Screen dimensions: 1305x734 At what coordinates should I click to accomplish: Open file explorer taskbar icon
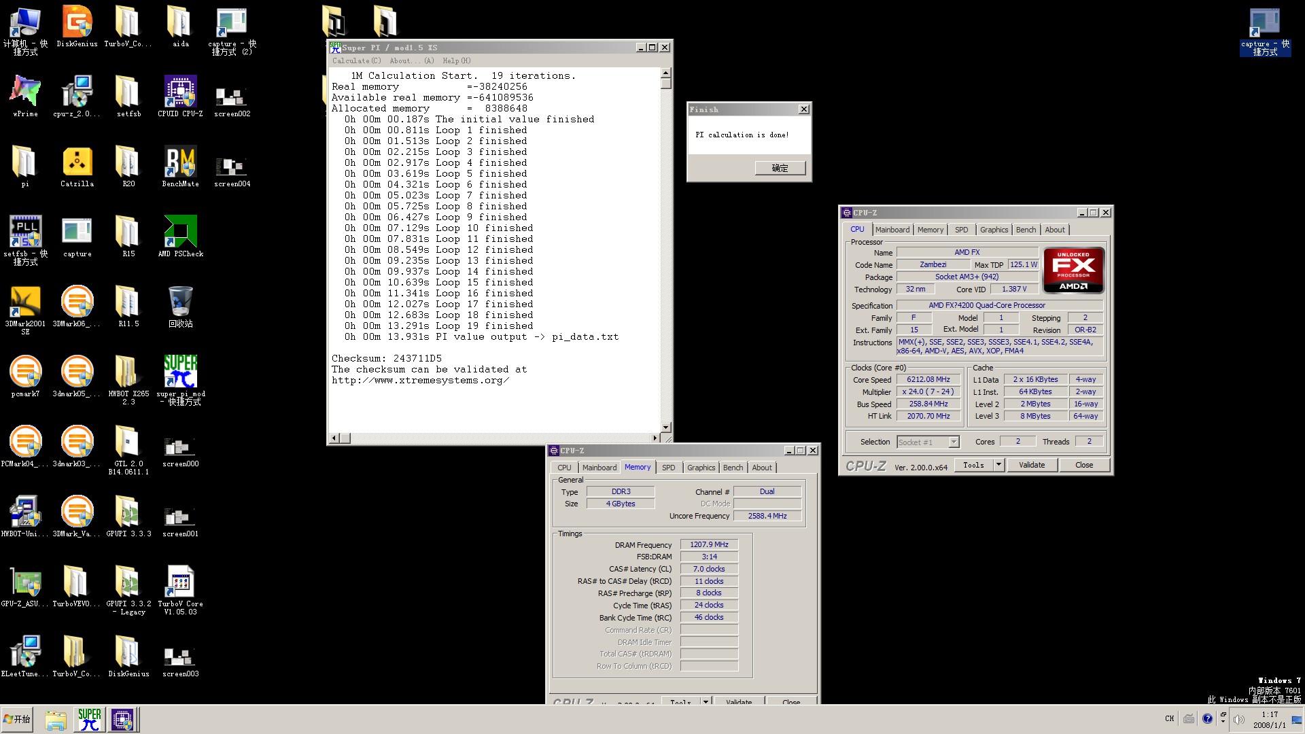56,719
